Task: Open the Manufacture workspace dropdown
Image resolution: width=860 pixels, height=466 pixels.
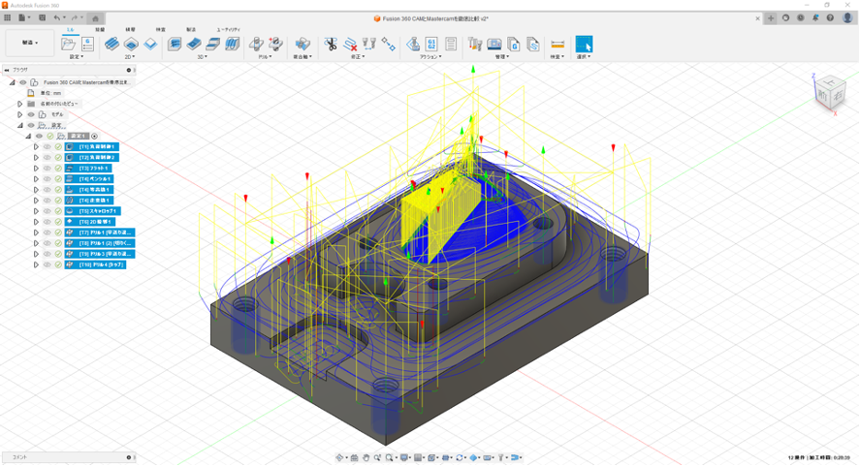Action: 30,43
